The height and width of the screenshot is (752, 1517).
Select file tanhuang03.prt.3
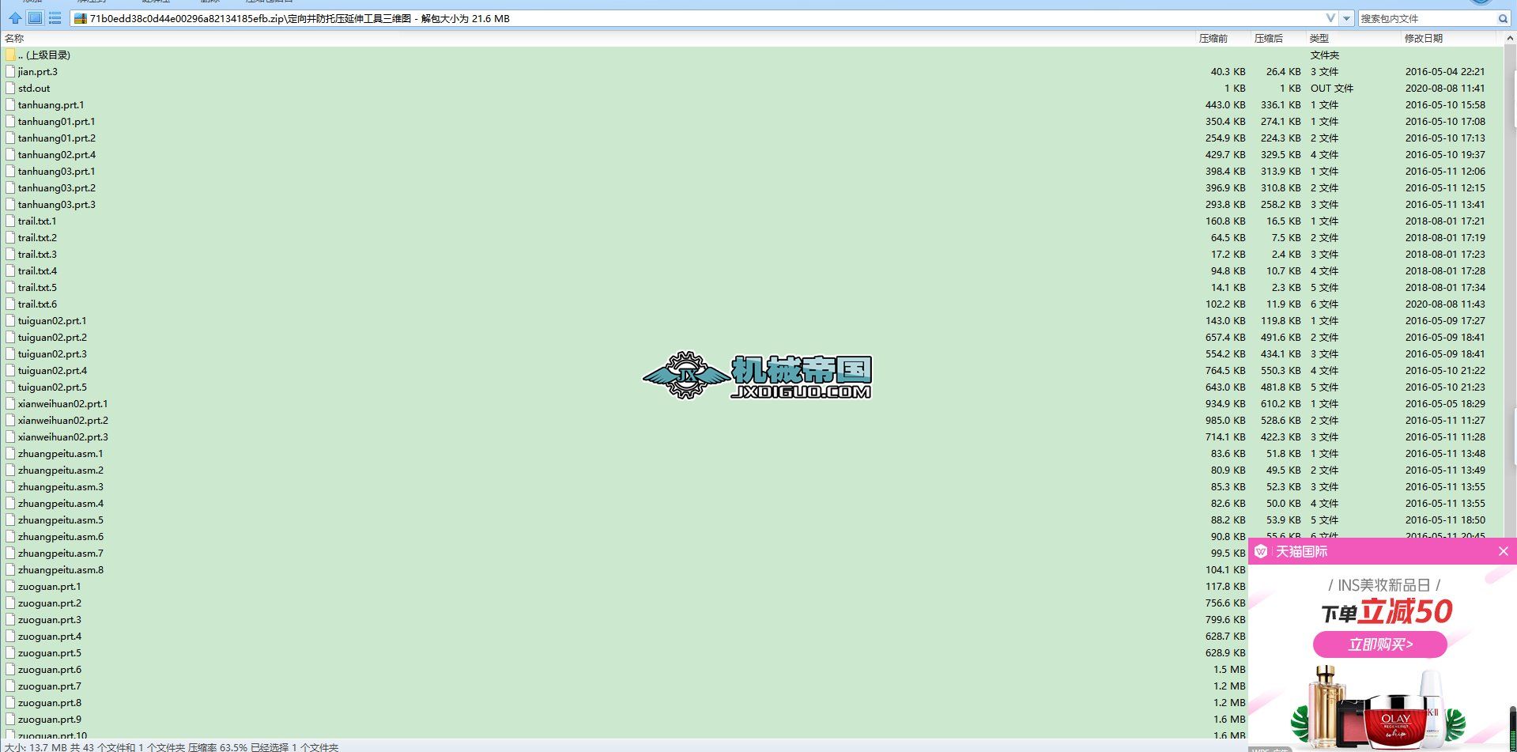click(56, 204)
